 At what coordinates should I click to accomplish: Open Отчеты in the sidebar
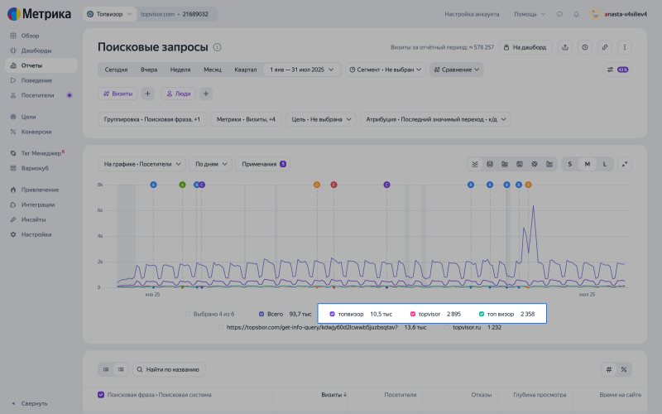click(41, 65)
